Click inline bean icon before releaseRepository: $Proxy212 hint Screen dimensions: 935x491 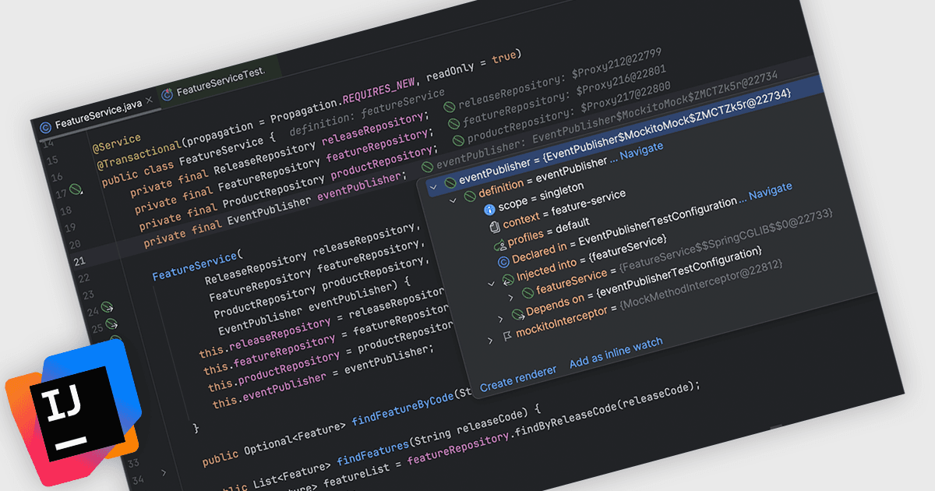point(450,108)
